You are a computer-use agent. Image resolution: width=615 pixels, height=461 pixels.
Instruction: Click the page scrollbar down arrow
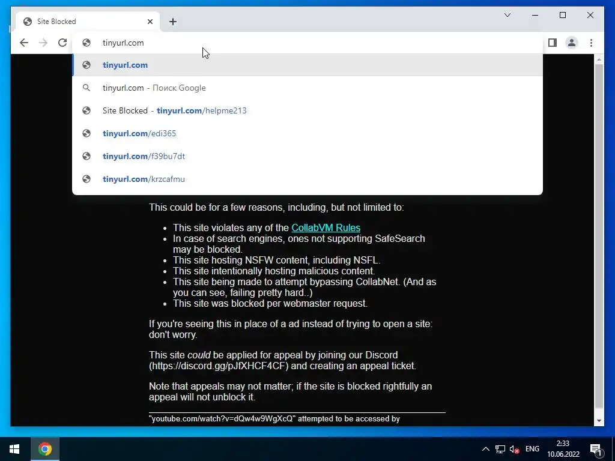point(599,421)
